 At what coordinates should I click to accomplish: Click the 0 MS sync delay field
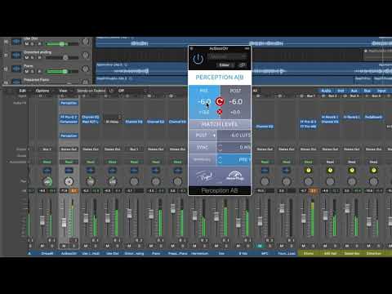(x=238, y=148)
